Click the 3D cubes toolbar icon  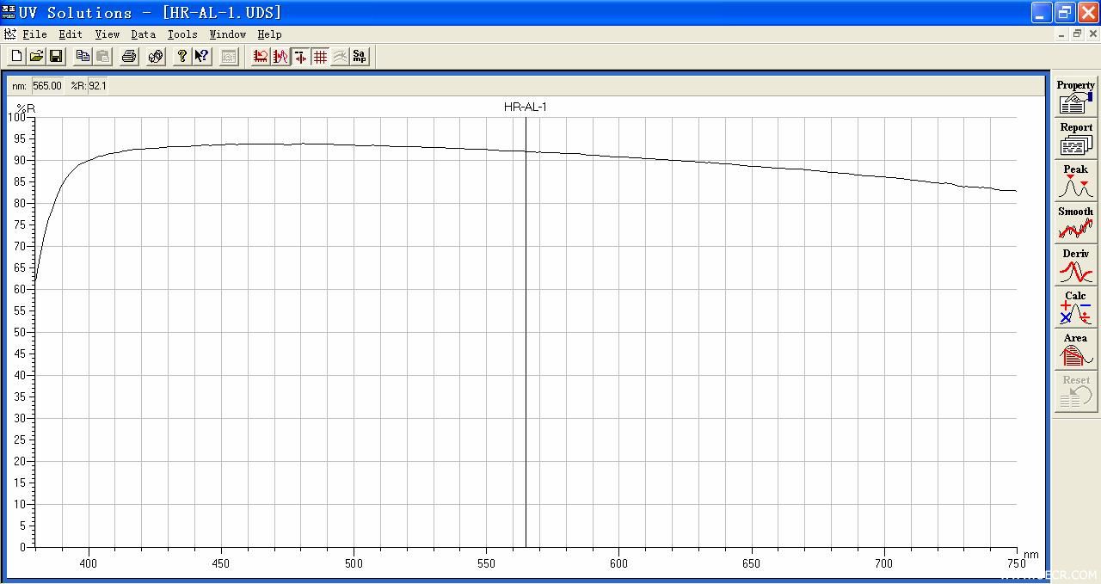[156, 57]
